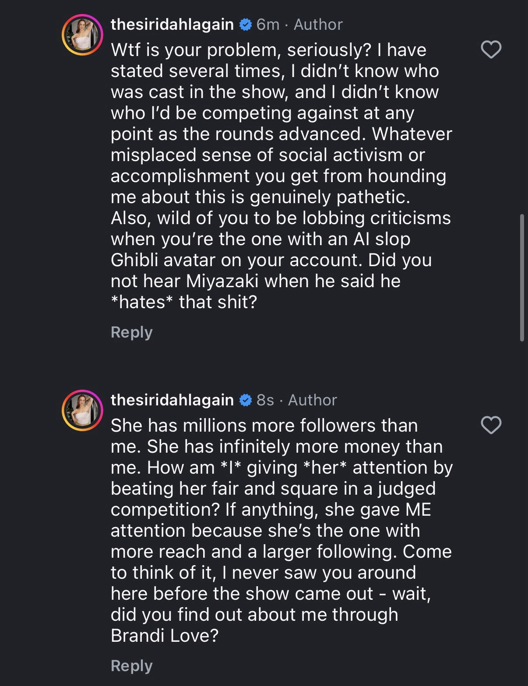Click the comment text starting "She has millions"

point(280,530)
